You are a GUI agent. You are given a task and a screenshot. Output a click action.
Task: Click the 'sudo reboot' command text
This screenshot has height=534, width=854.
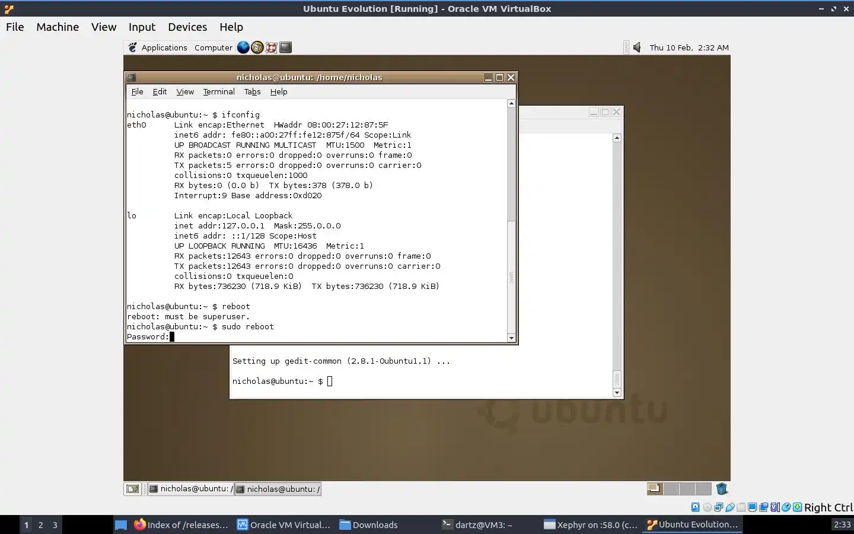(x=248, y=326)
